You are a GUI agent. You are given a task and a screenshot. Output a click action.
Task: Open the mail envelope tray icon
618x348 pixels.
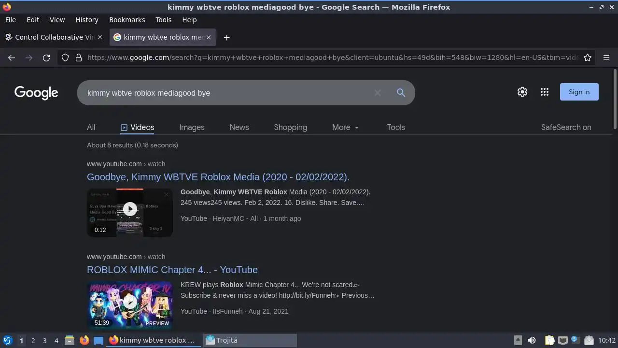588,340
